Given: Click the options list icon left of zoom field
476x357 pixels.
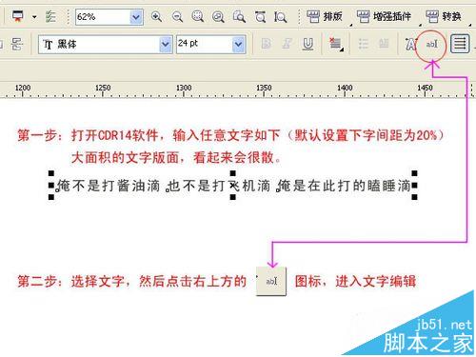Looking at the screenshot, I should [x=50, y=16].
